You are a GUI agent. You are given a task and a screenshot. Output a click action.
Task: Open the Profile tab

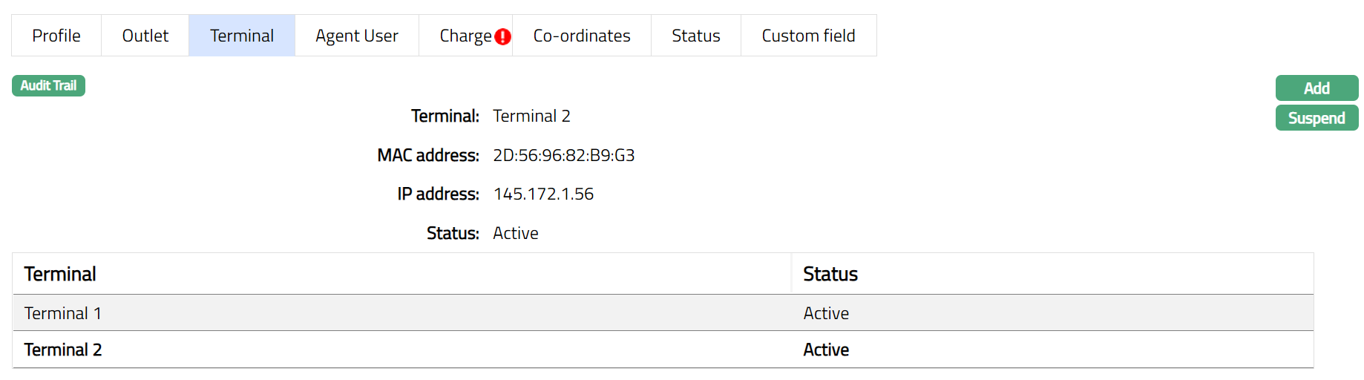tap(56, 36)
